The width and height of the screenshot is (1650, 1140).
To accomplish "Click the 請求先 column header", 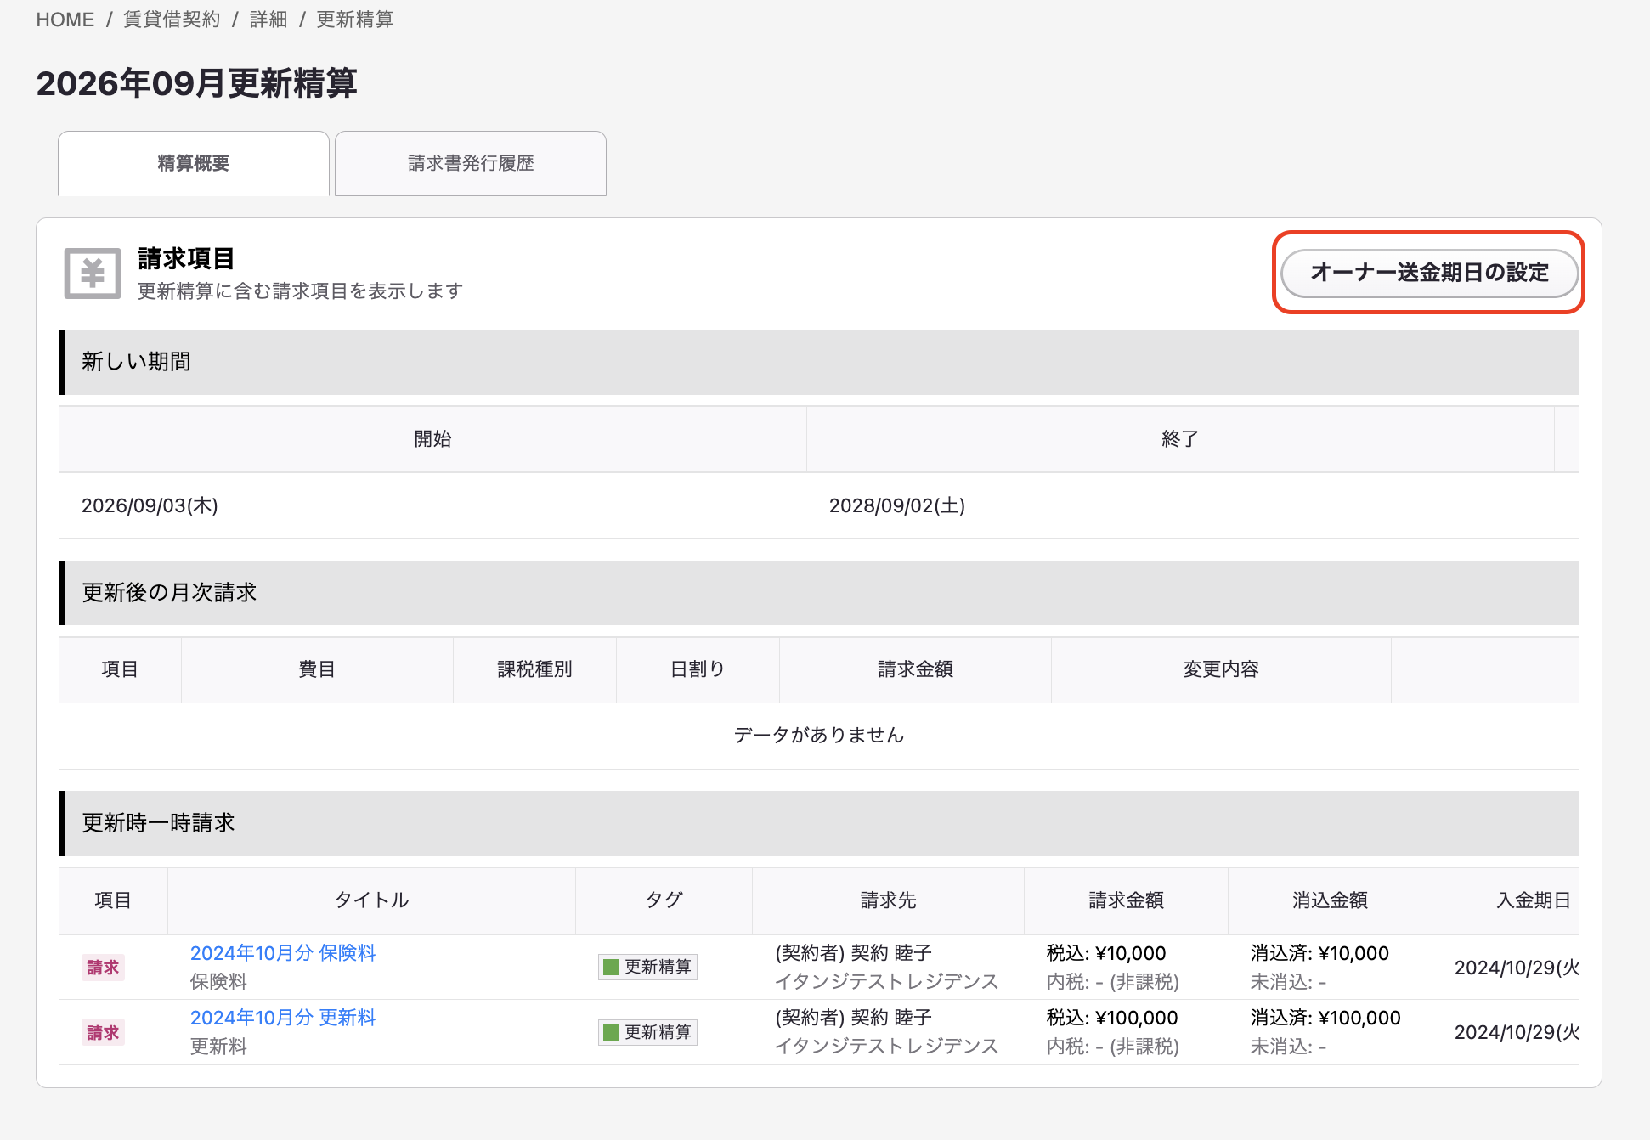I will (x=888, y=900).
